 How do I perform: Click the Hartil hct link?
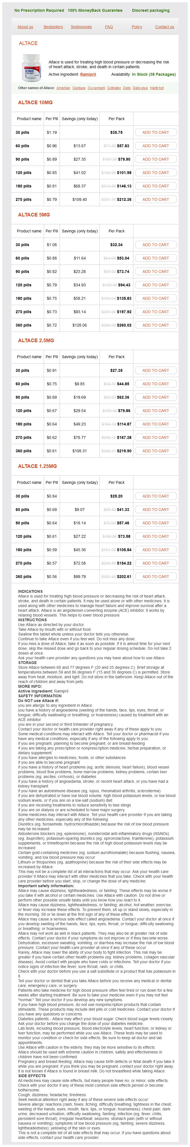coord(157,88)
